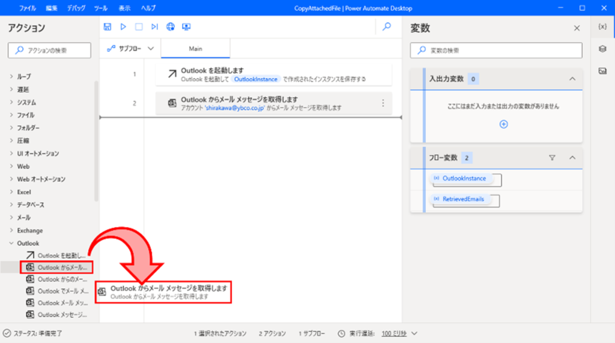Open the desktop recorder icon
Screen dimensions: 615x343
point(186,26)
